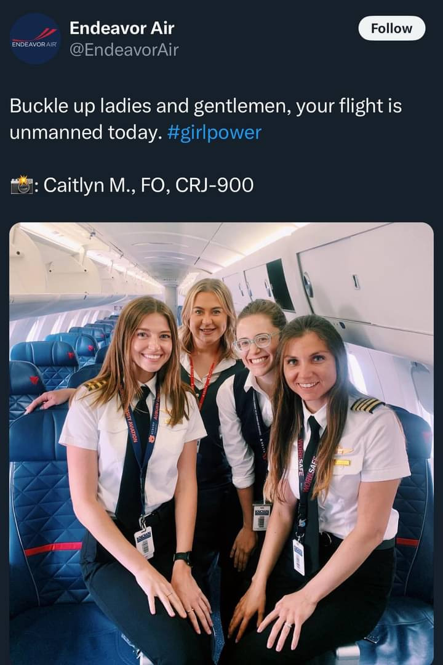The height and width of the screenshot is (665, 443).
Task: Click the red stripe on the left seat cushion
Action: point(54,549)
